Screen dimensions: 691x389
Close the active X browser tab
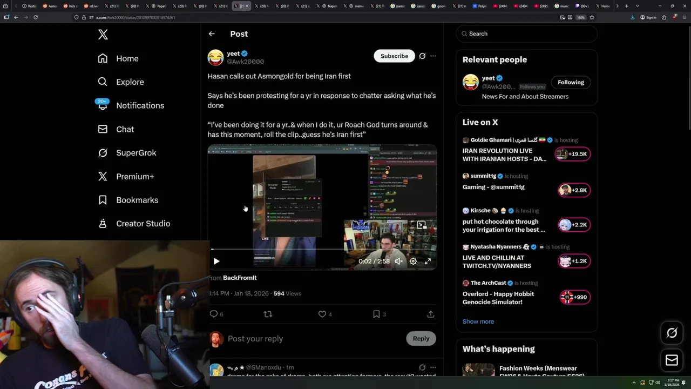coord(248,6)
